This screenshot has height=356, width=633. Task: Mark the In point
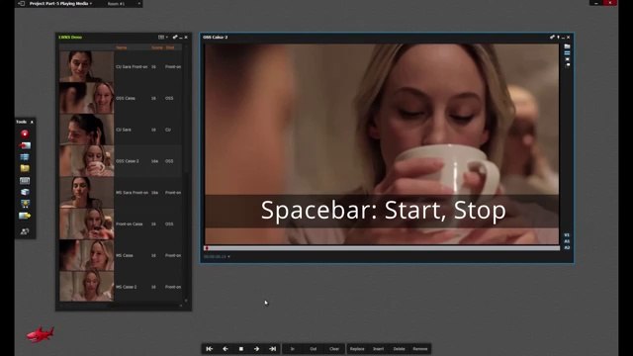[293, 349]
